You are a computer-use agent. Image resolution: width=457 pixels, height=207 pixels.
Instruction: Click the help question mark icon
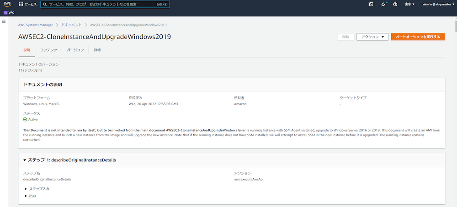tap(395, 4)
